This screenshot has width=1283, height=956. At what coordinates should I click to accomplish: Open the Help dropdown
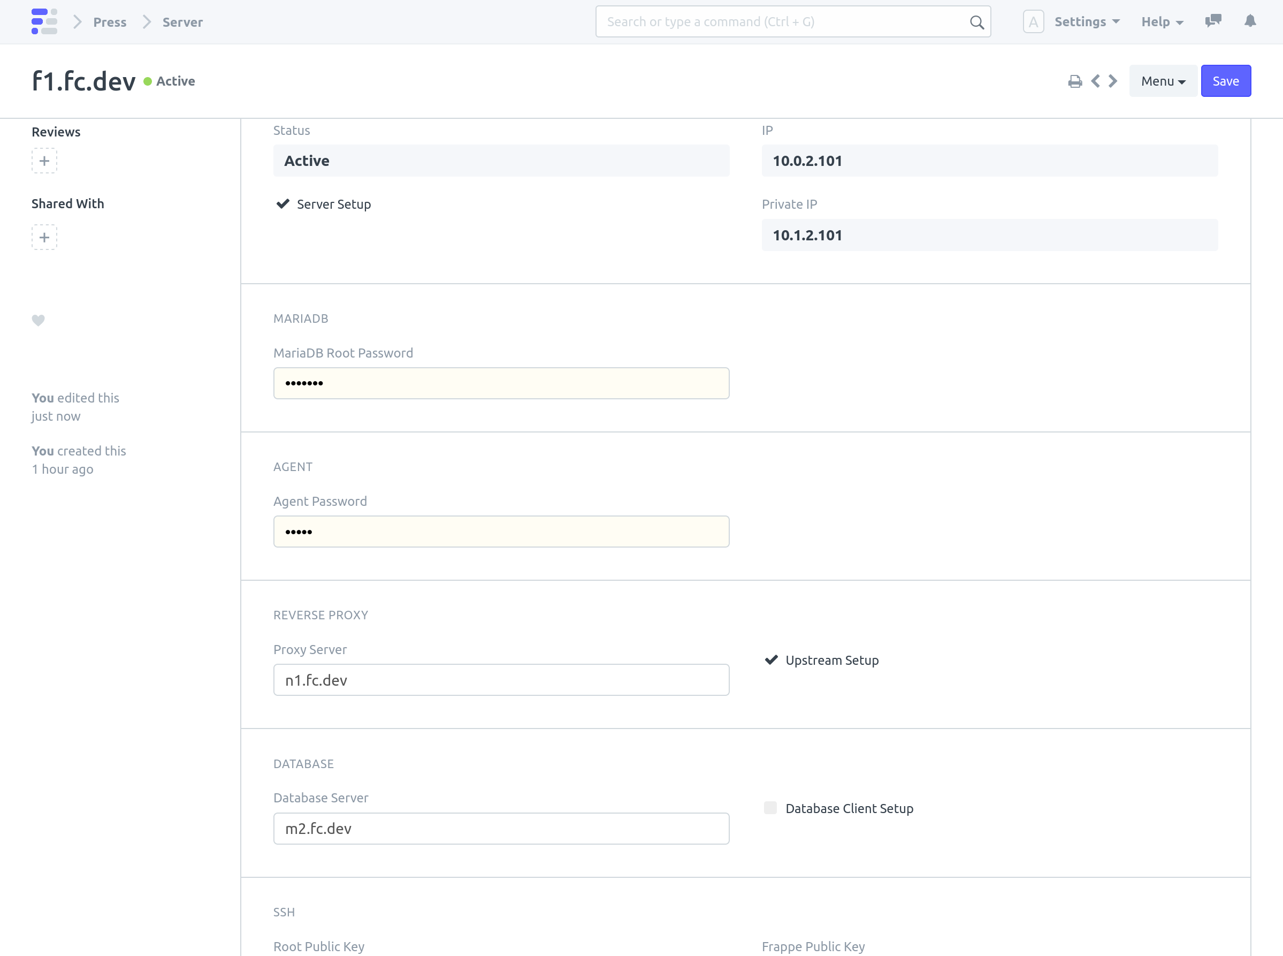pos(1162,22)
